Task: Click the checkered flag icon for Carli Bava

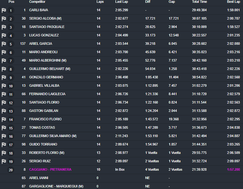Action: pos(4,10)
